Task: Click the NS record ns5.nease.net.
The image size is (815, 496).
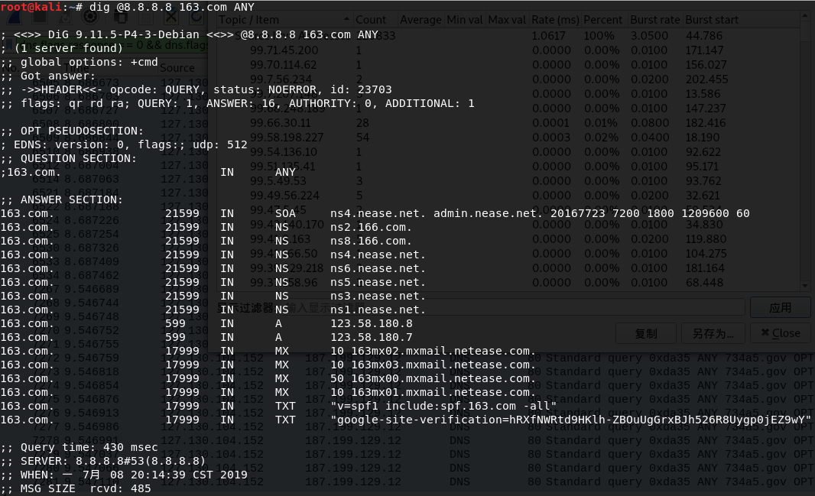Action: [x=378, y=282]
